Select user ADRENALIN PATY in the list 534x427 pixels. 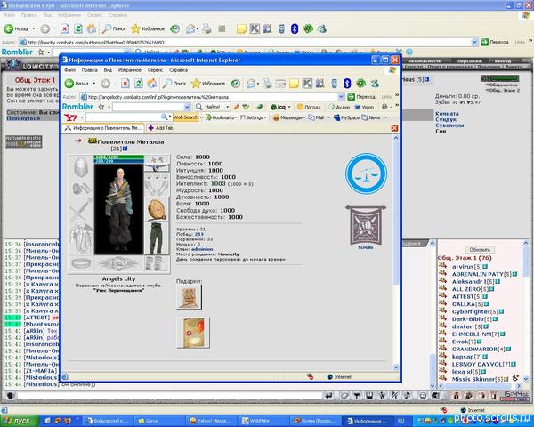[x=477, y=274]
